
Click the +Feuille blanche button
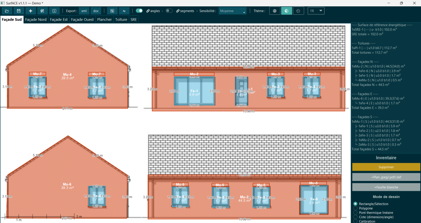(386, 187)
